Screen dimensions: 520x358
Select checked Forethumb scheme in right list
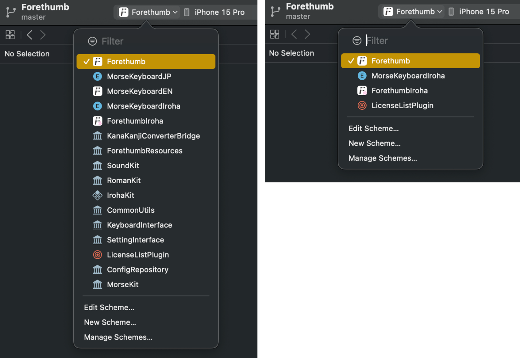(410, 61)
